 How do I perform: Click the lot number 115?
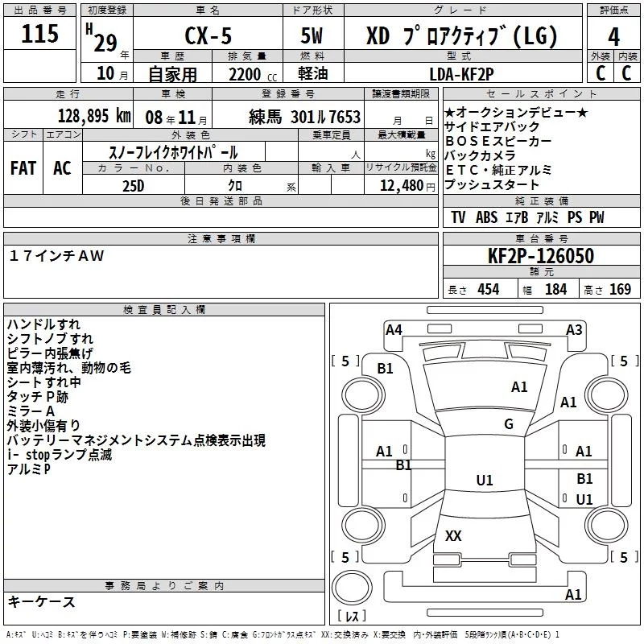coord(40,35)
